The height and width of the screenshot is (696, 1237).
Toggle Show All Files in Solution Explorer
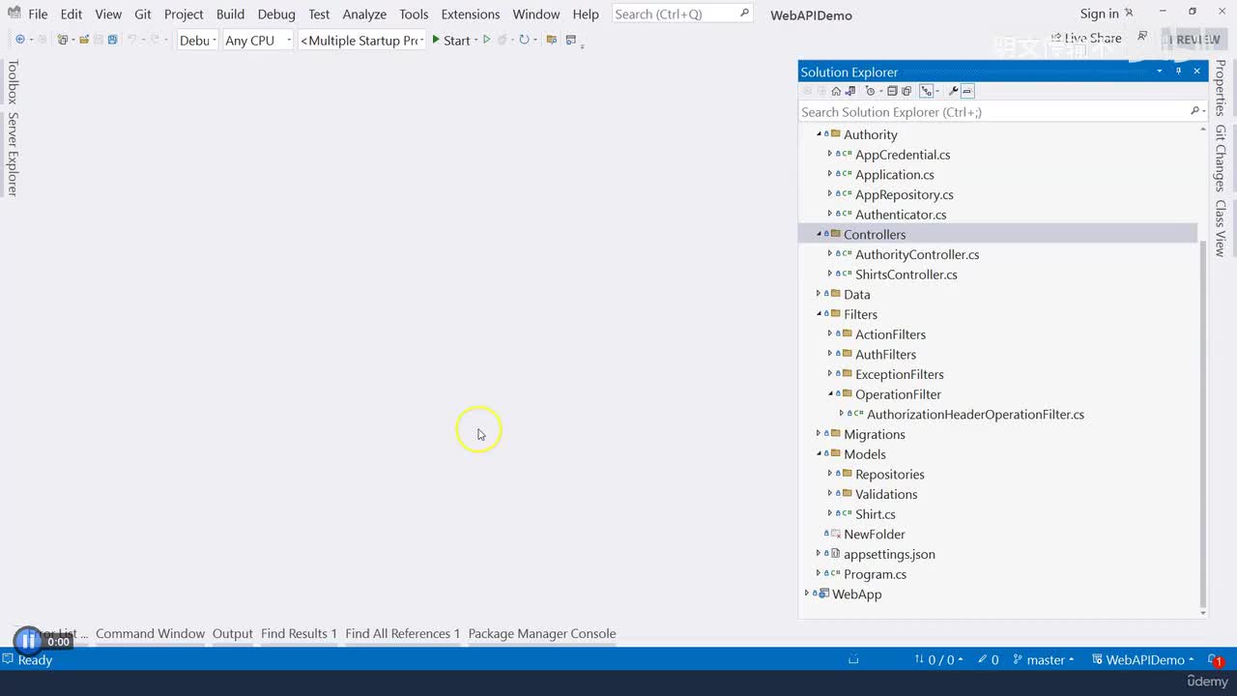tap(906, 91)
